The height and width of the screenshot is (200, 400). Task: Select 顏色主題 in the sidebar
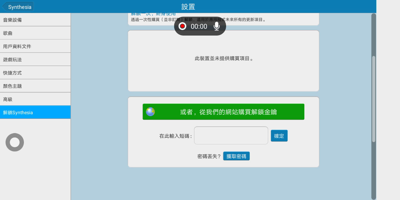tap(35, 86)
